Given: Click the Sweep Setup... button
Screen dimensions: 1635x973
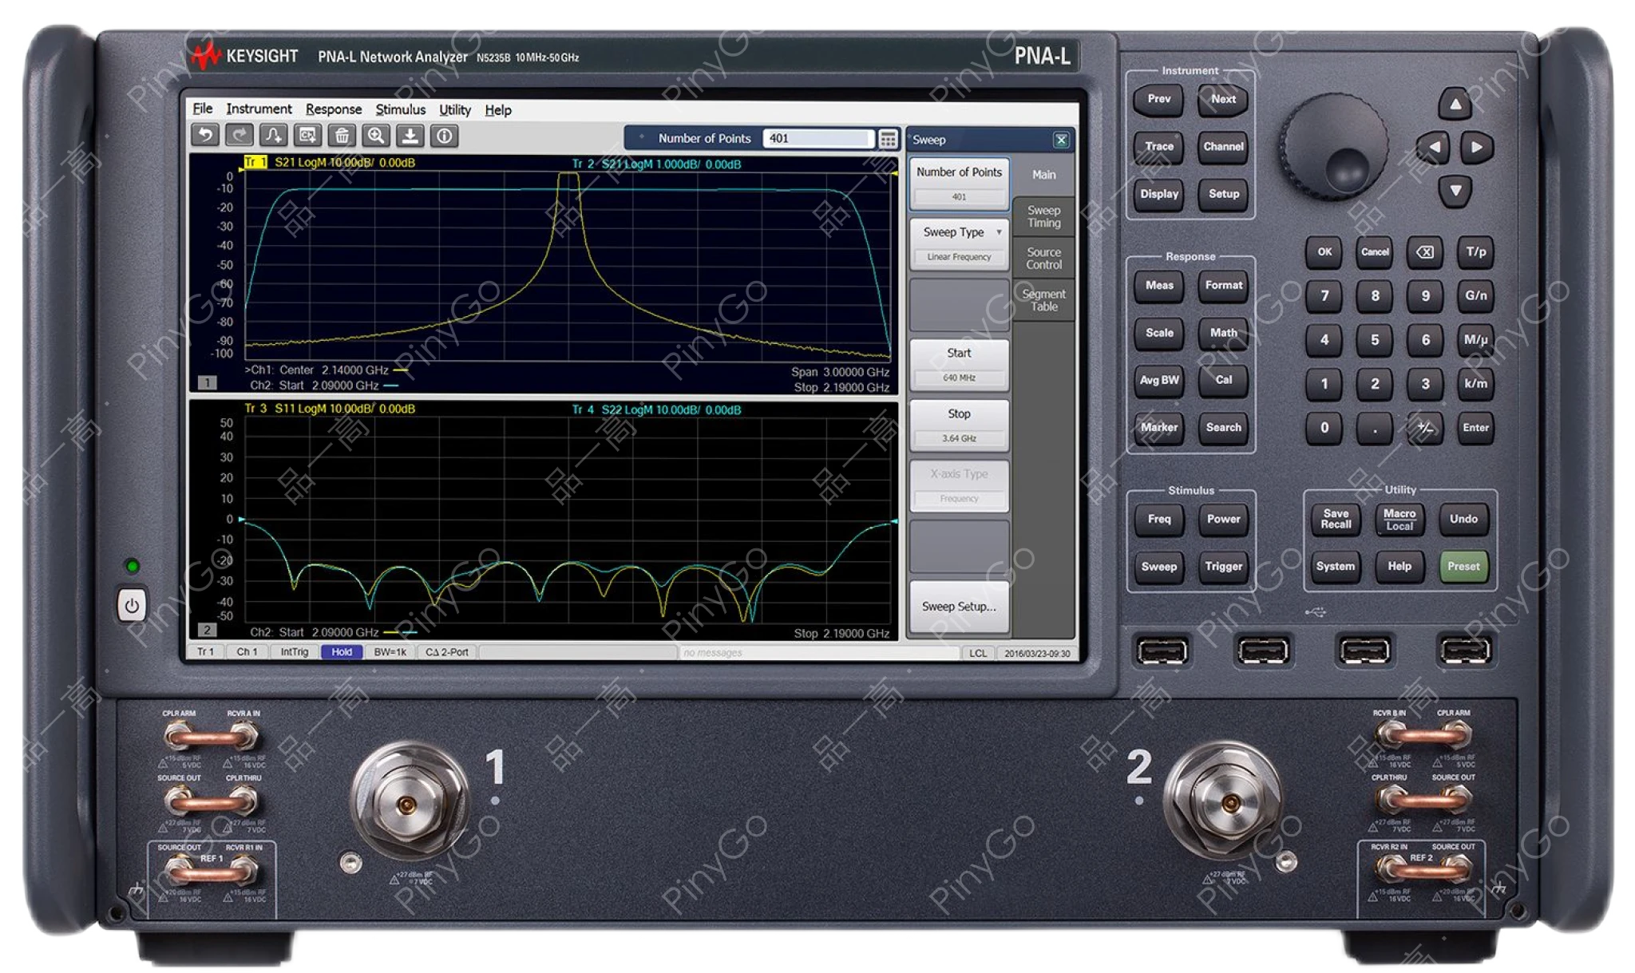Looking at the screenshot, I should tap(959, 607).
